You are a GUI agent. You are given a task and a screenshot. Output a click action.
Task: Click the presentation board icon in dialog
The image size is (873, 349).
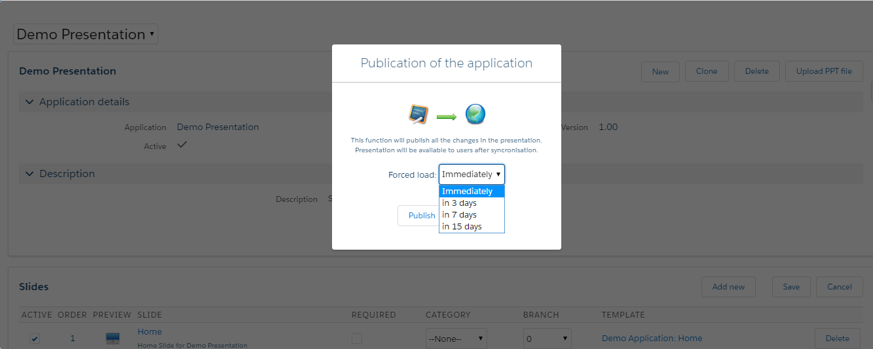pyautogui.click(x=418, y=114)
